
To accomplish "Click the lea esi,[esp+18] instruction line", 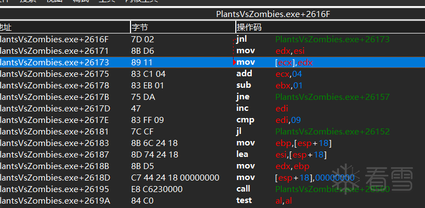I will 213,154.
